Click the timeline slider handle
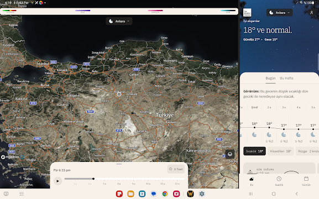The height and width of the screenshot is (199, 319). pyautogui.click(x=93, y=179)
